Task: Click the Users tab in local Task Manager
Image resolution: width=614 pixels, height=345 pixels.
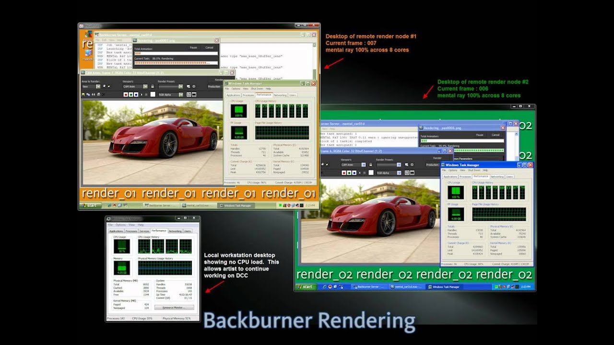Action: (187, 231)
